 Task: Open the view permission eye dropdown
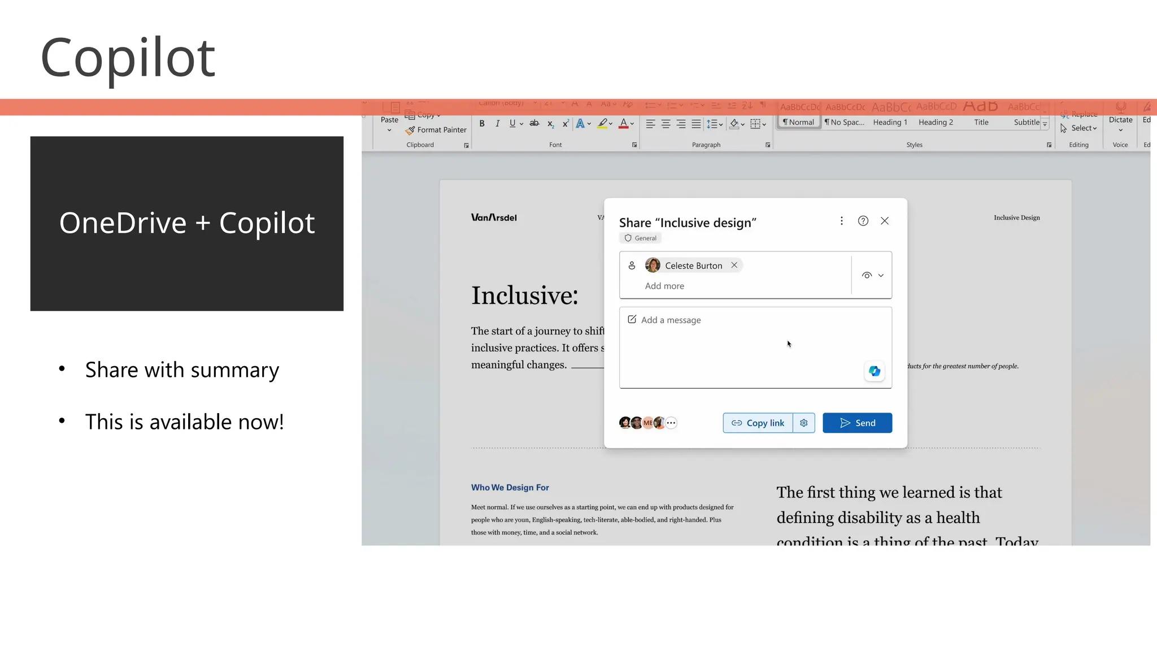[872, 275]
